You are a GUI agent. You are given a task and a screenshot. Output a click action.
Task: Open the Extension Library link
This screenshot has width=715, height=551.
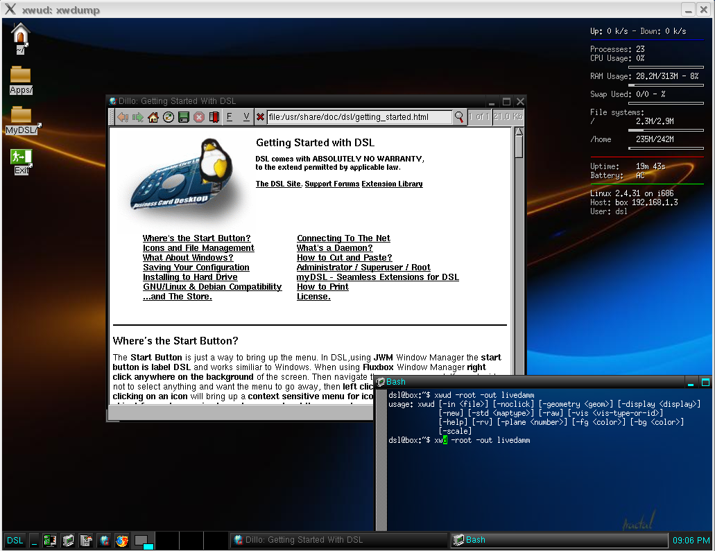(392, 184)
